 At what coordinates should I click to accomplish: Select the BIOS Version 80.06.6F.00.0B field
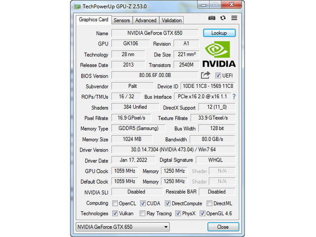pyautogui.click(x=155, y=75)
